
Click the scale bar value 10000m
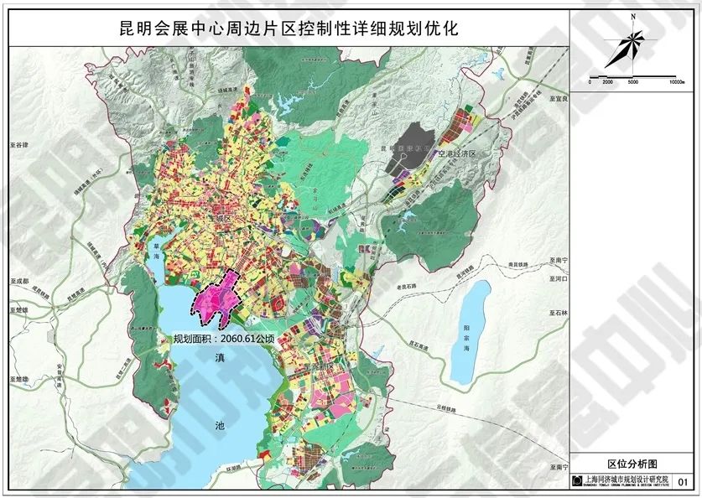click(x=677, y=82)
